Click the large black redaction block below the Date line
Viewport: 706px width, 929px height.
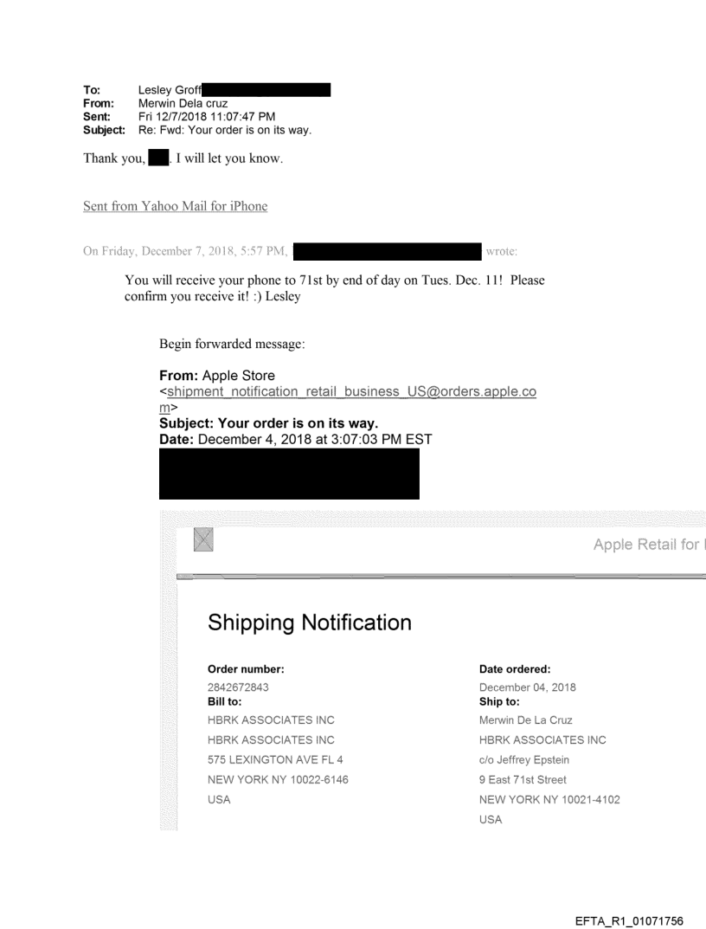click(289, 474)
